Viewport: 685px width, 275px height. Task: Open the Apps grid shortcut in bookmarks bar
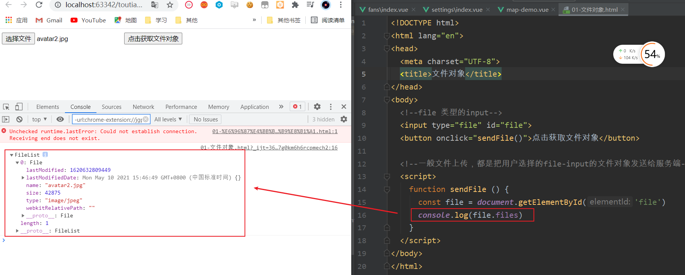pyautogui.click(x=16, y=20)
